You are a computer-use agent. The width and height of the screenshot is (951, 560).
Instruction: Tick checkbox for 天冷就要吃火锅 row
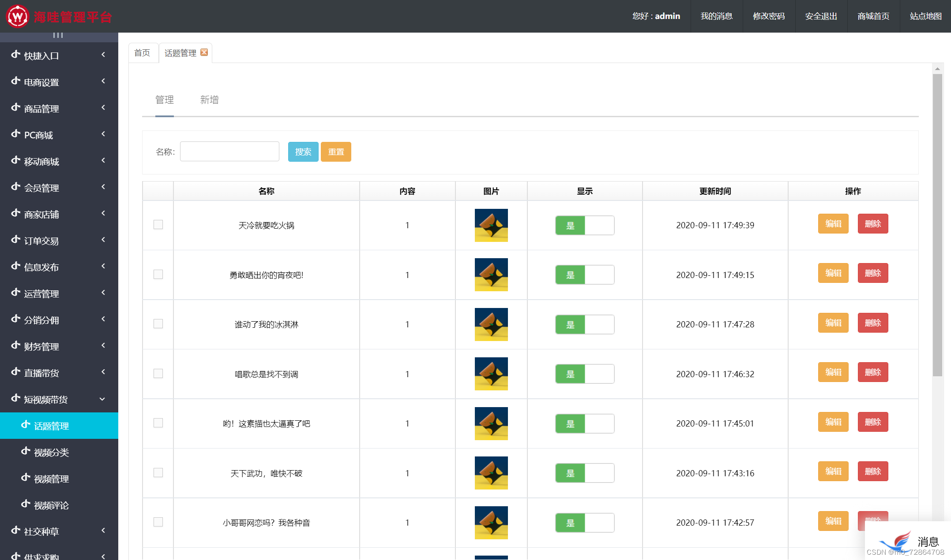[158, 225]
